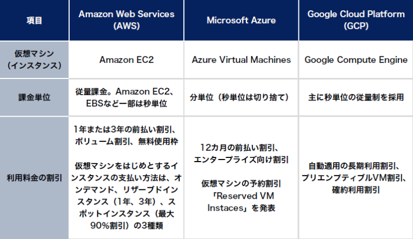
Task: Click the 項目 header cell
Action: (x=34, y=21)
